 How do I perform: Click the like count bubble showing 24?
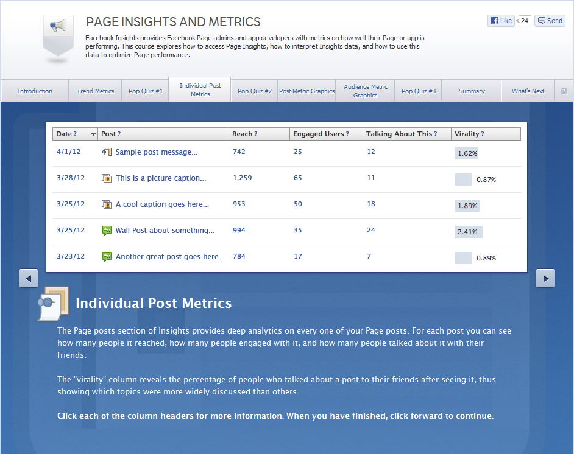pyautogui.click(x=524, y=21)
